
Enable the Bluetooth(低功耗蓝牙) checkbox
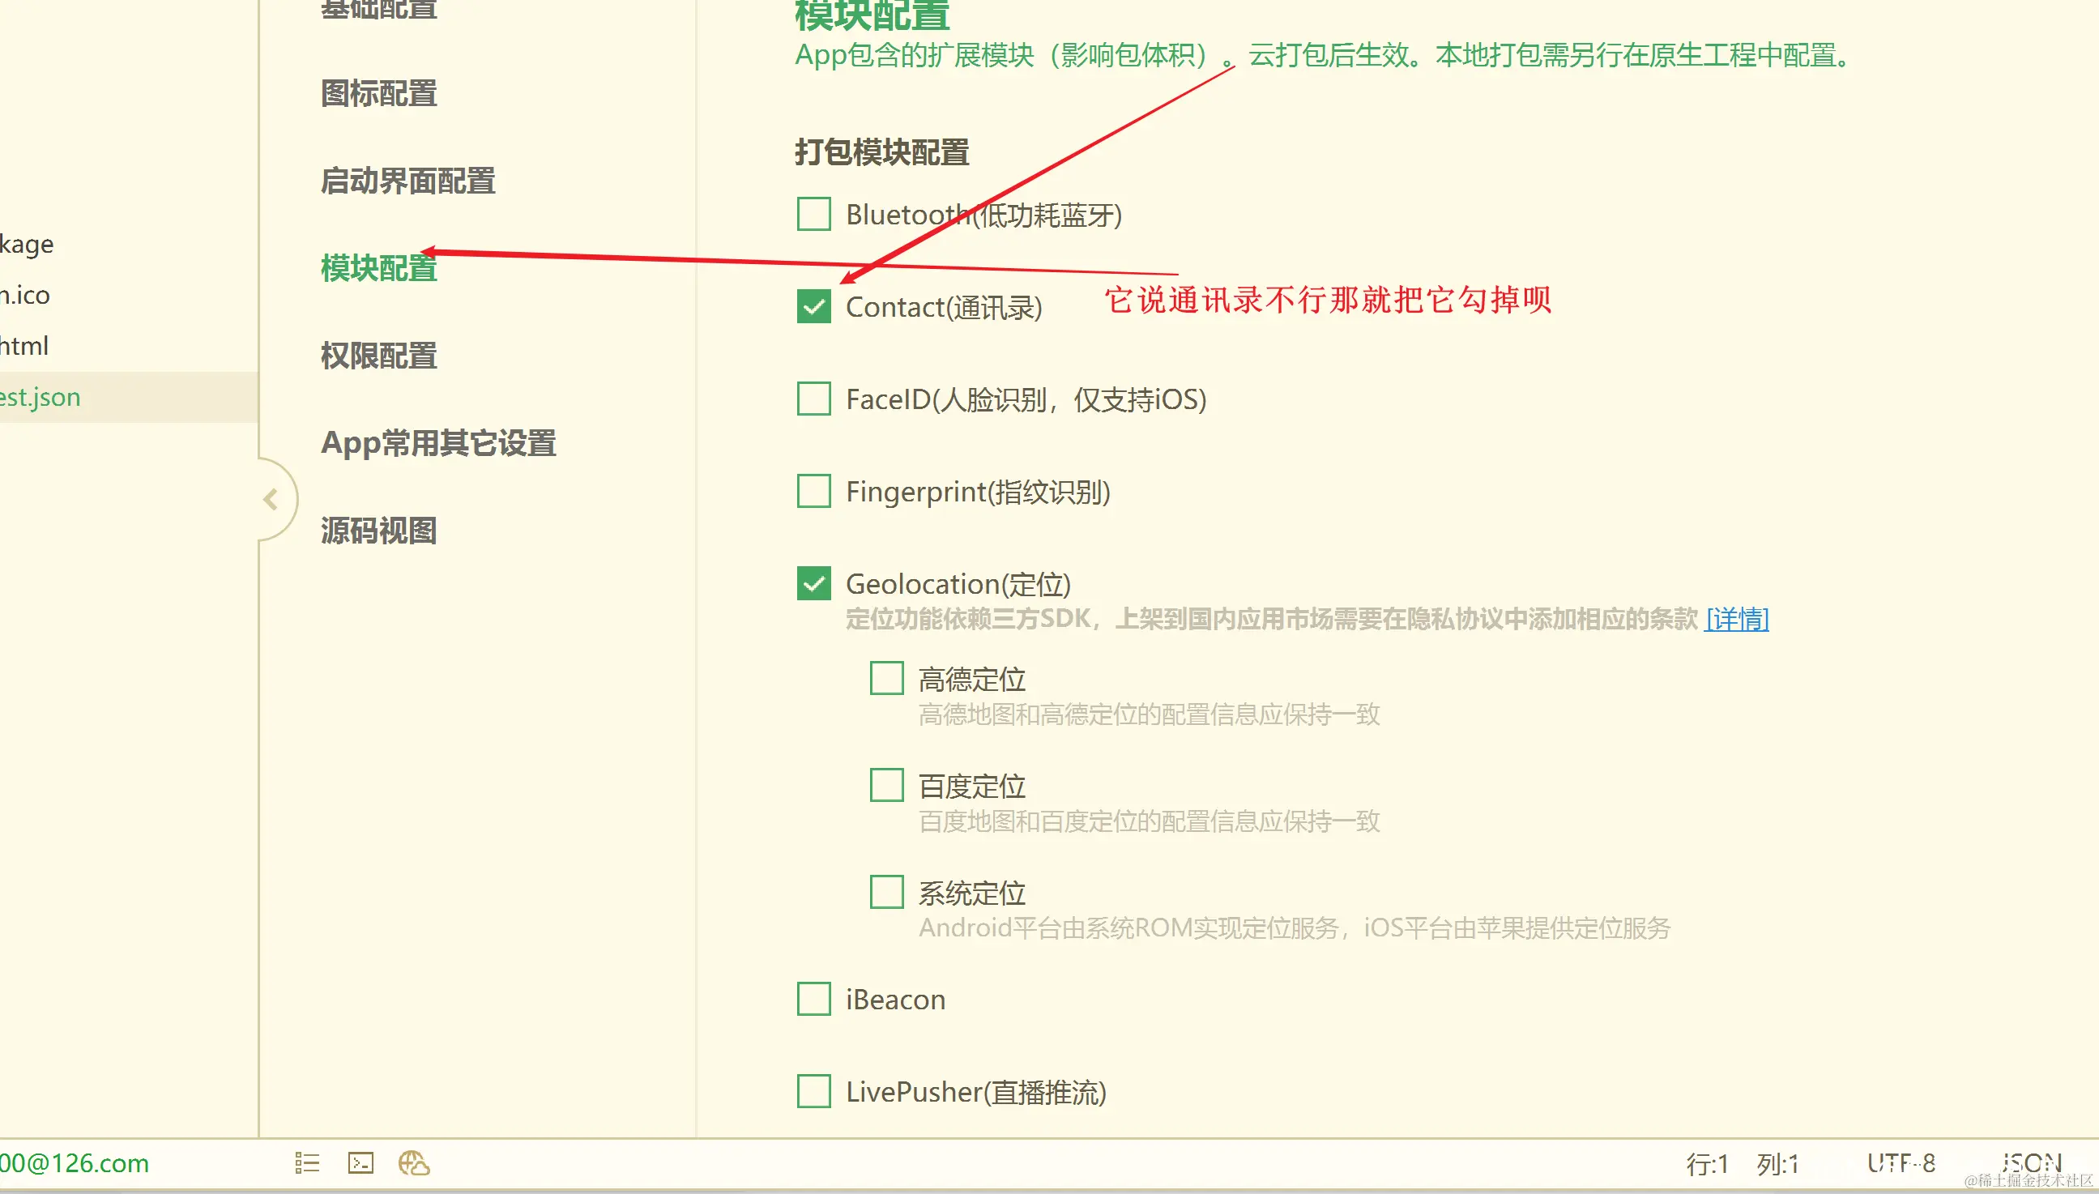[x=813, y=214]
